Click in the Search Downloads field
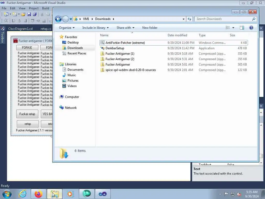Screen dimensions: 265x199 pyautogui.click(x=224, y=19)
